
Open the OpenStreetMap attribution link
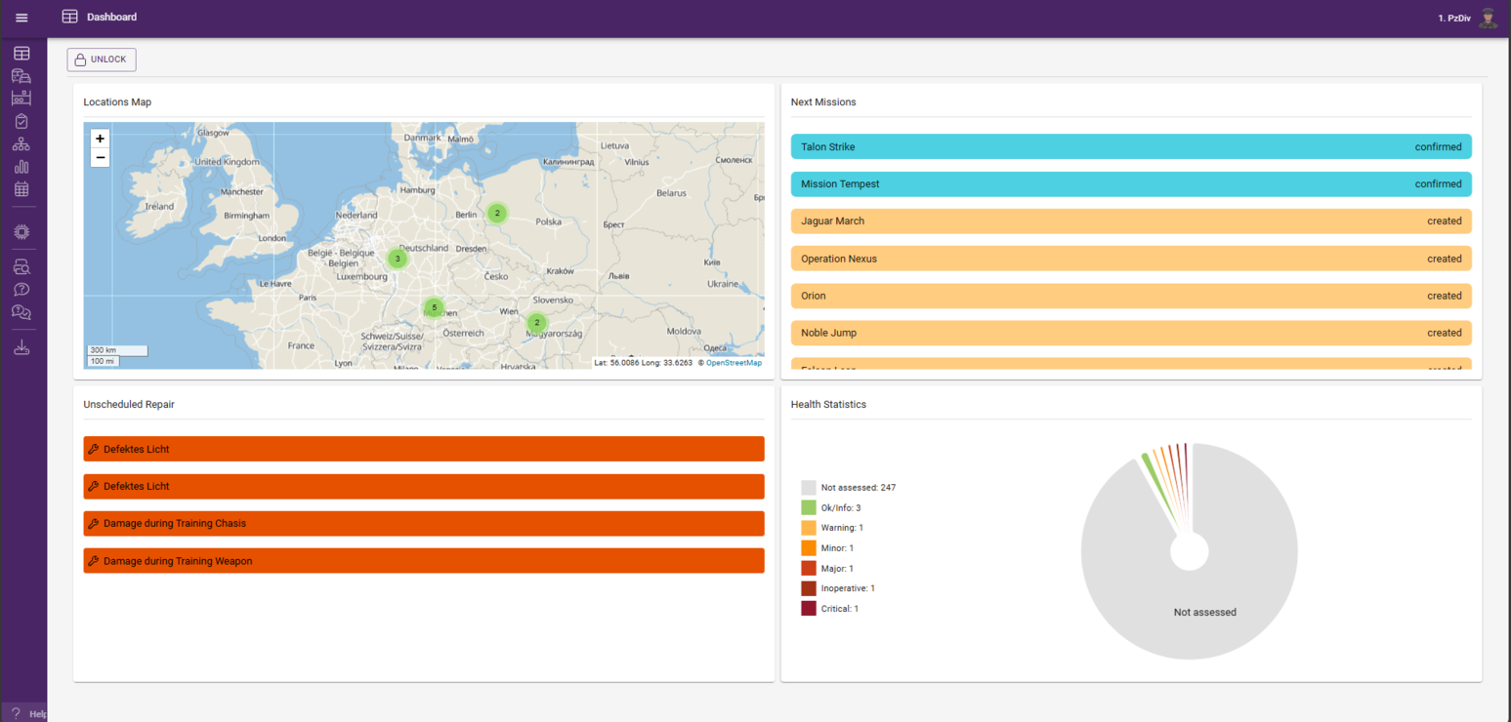point(734,363)
